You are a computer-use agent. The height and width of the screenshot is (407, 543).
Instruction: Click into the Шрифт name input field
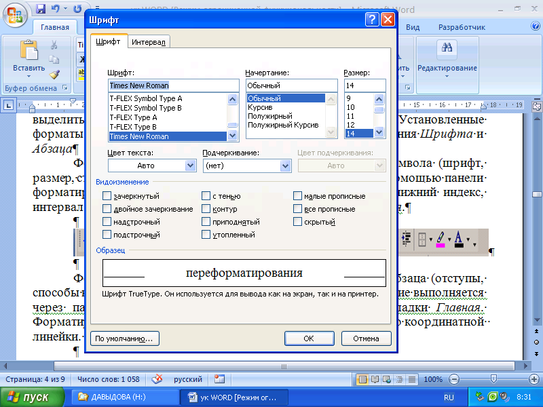tap(173, 85)
